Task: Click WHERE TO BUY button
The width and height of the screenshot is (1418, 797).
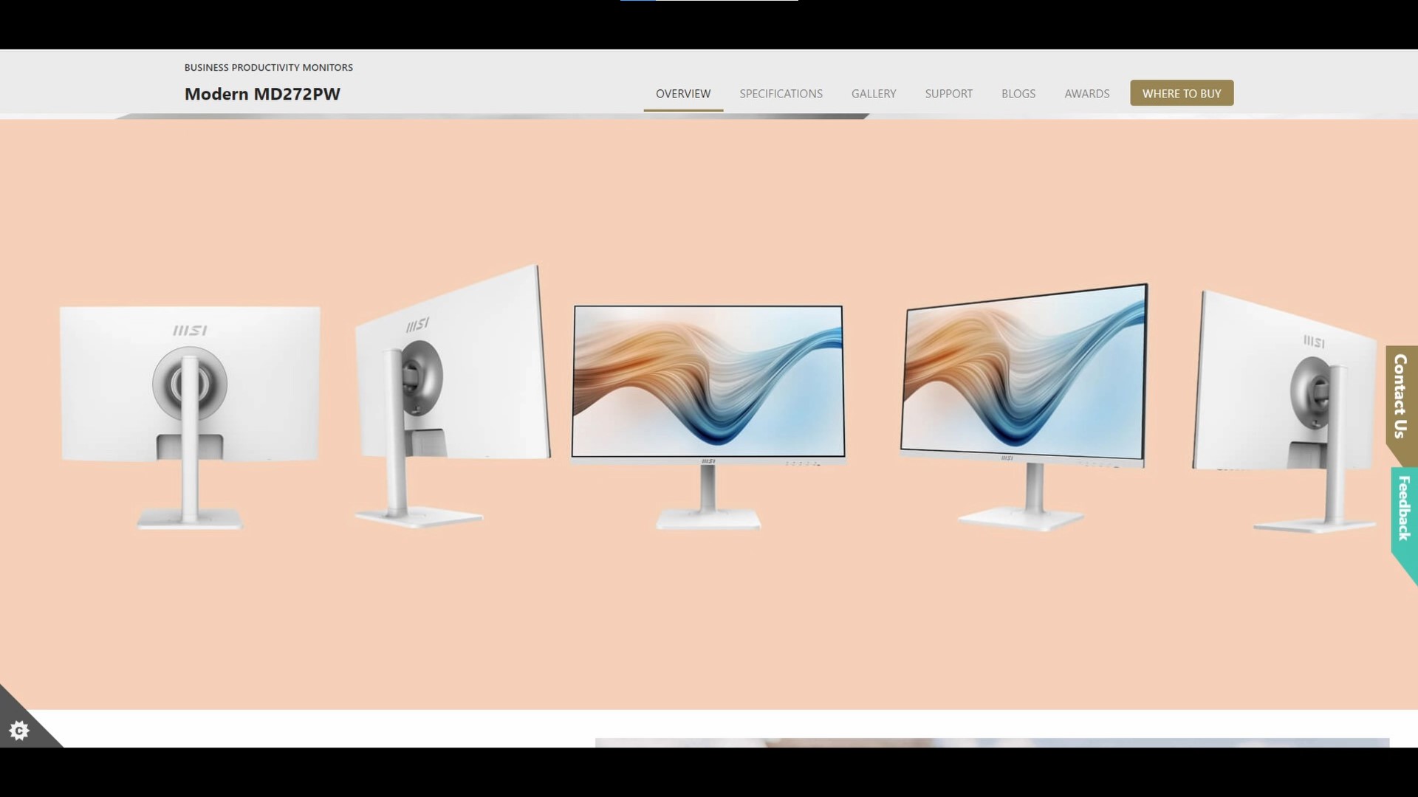Action: click(x=1182, y=92)
